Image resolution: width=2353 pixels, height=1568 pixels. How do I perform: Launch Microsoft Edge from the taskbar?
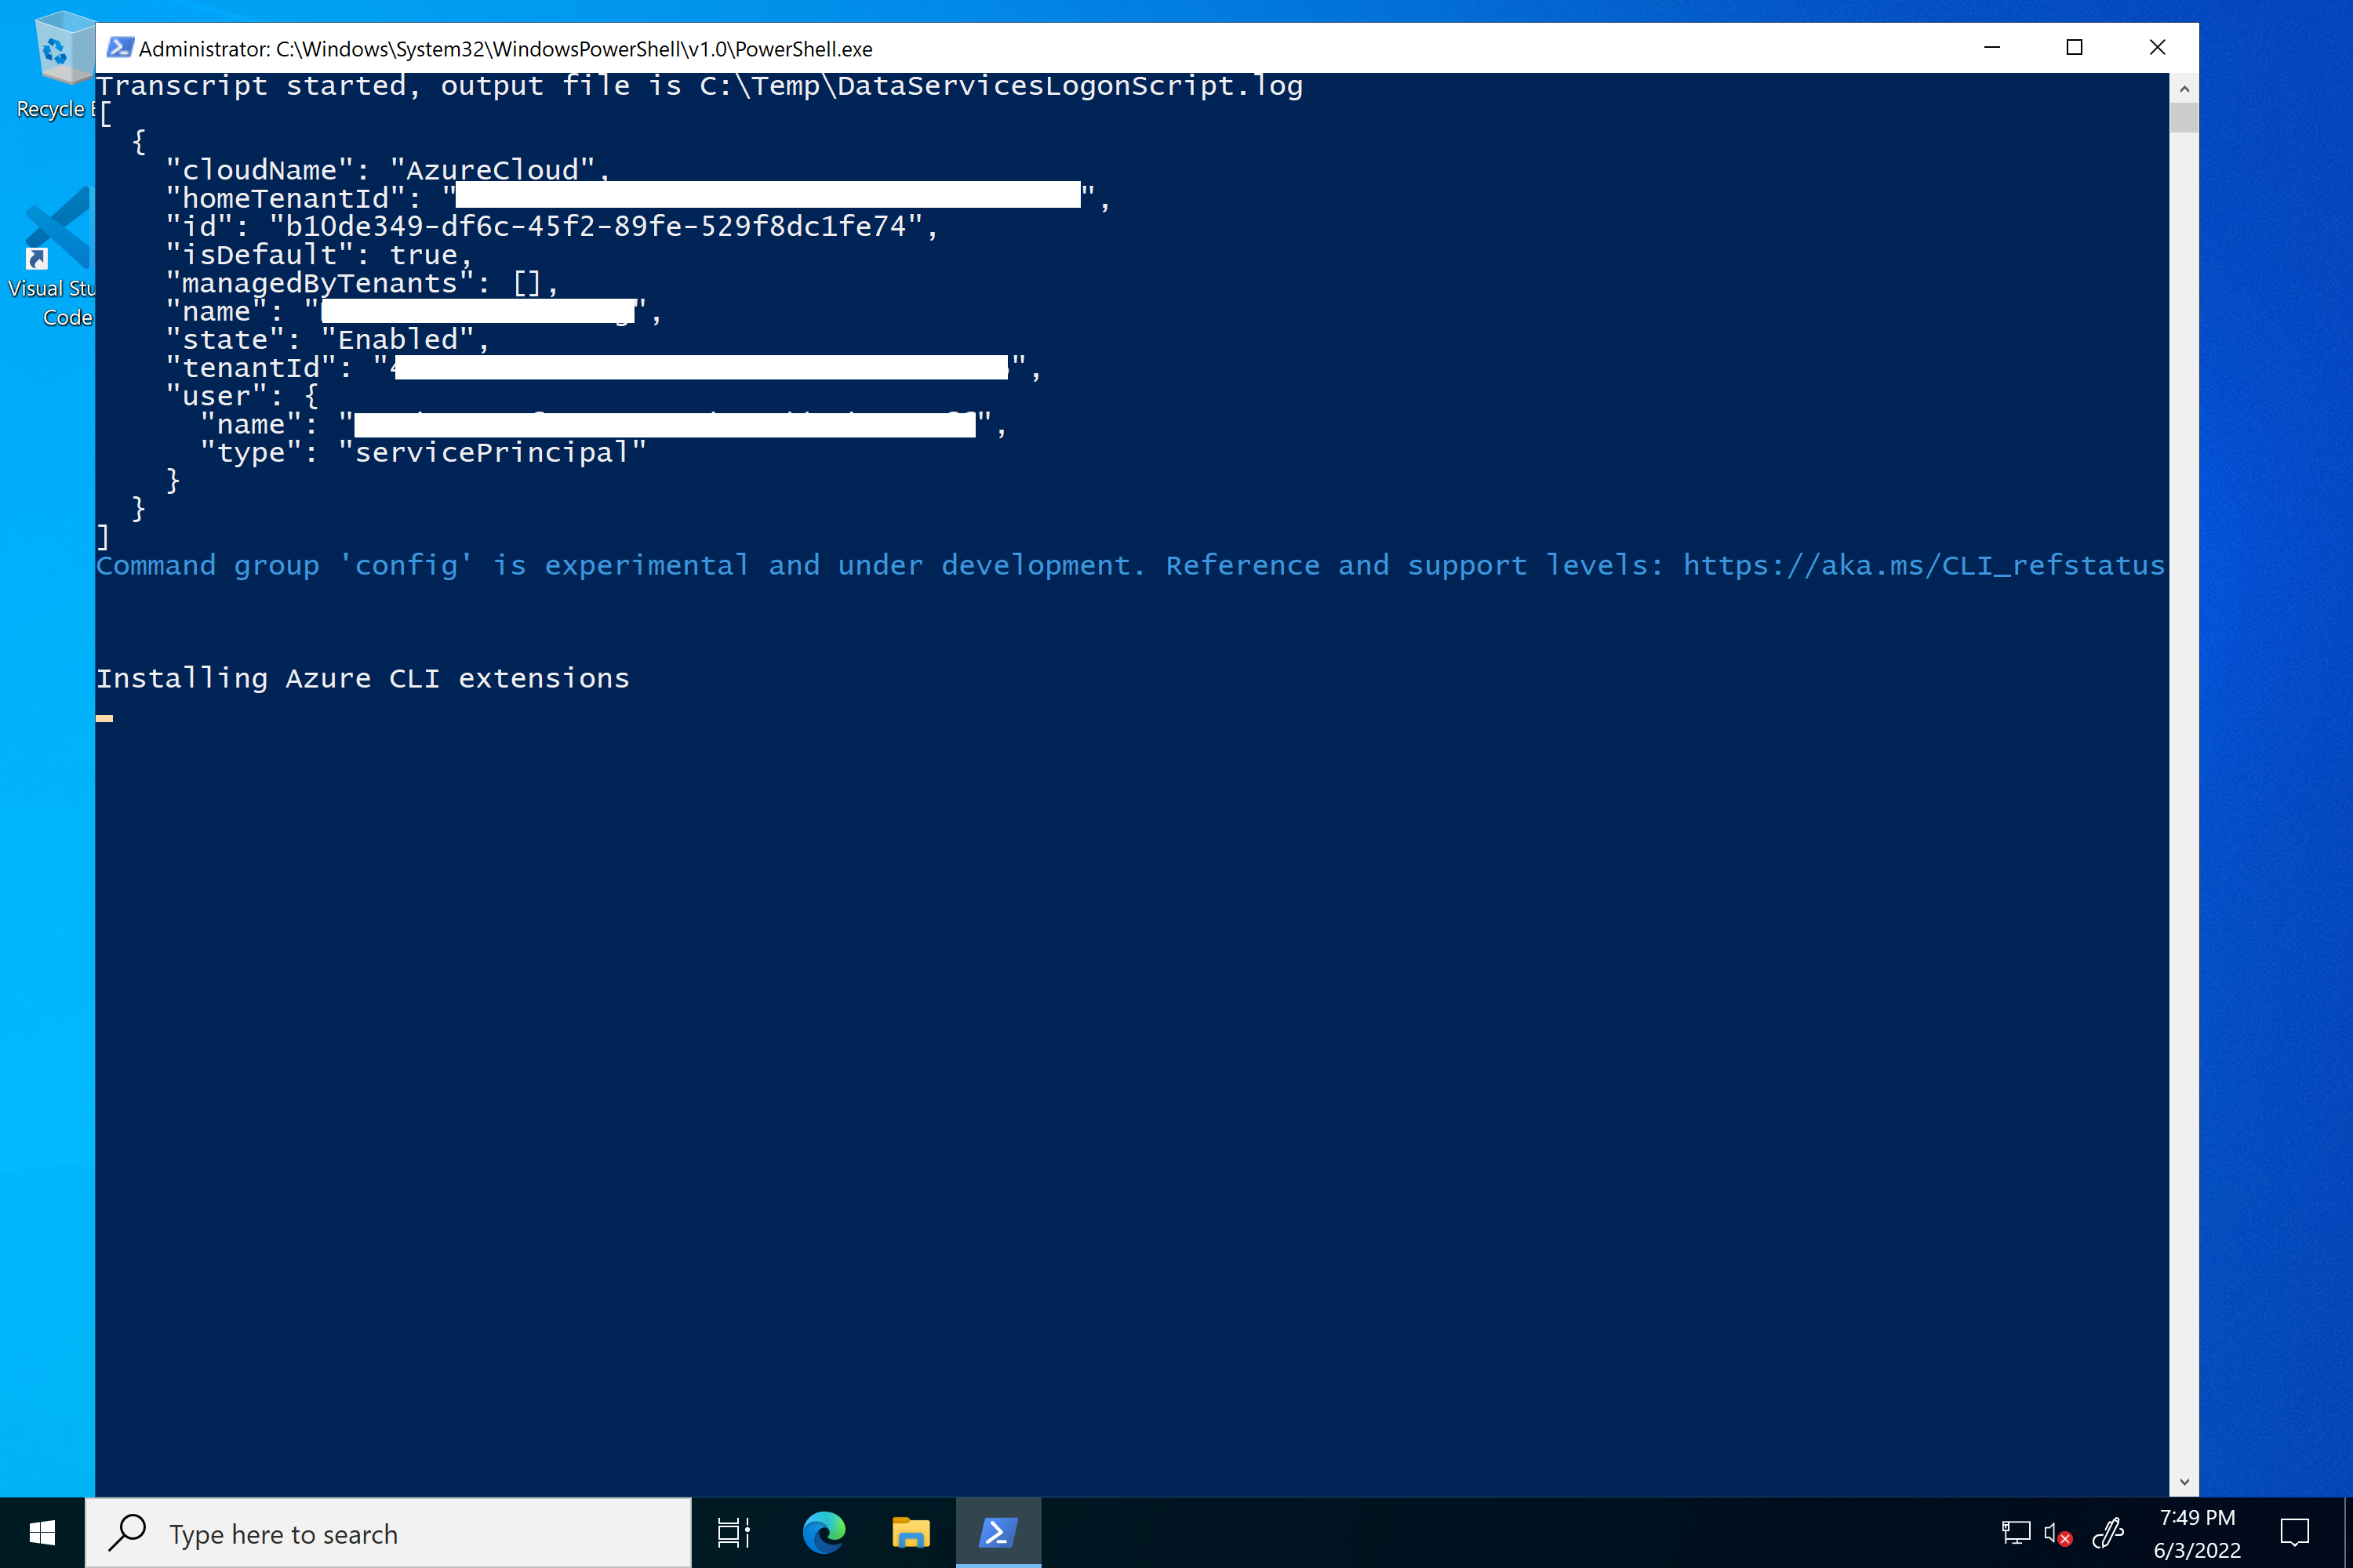pyautogui.click(x=824, y=1533)
